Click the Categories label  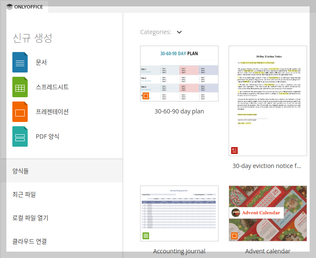point(155,32)
